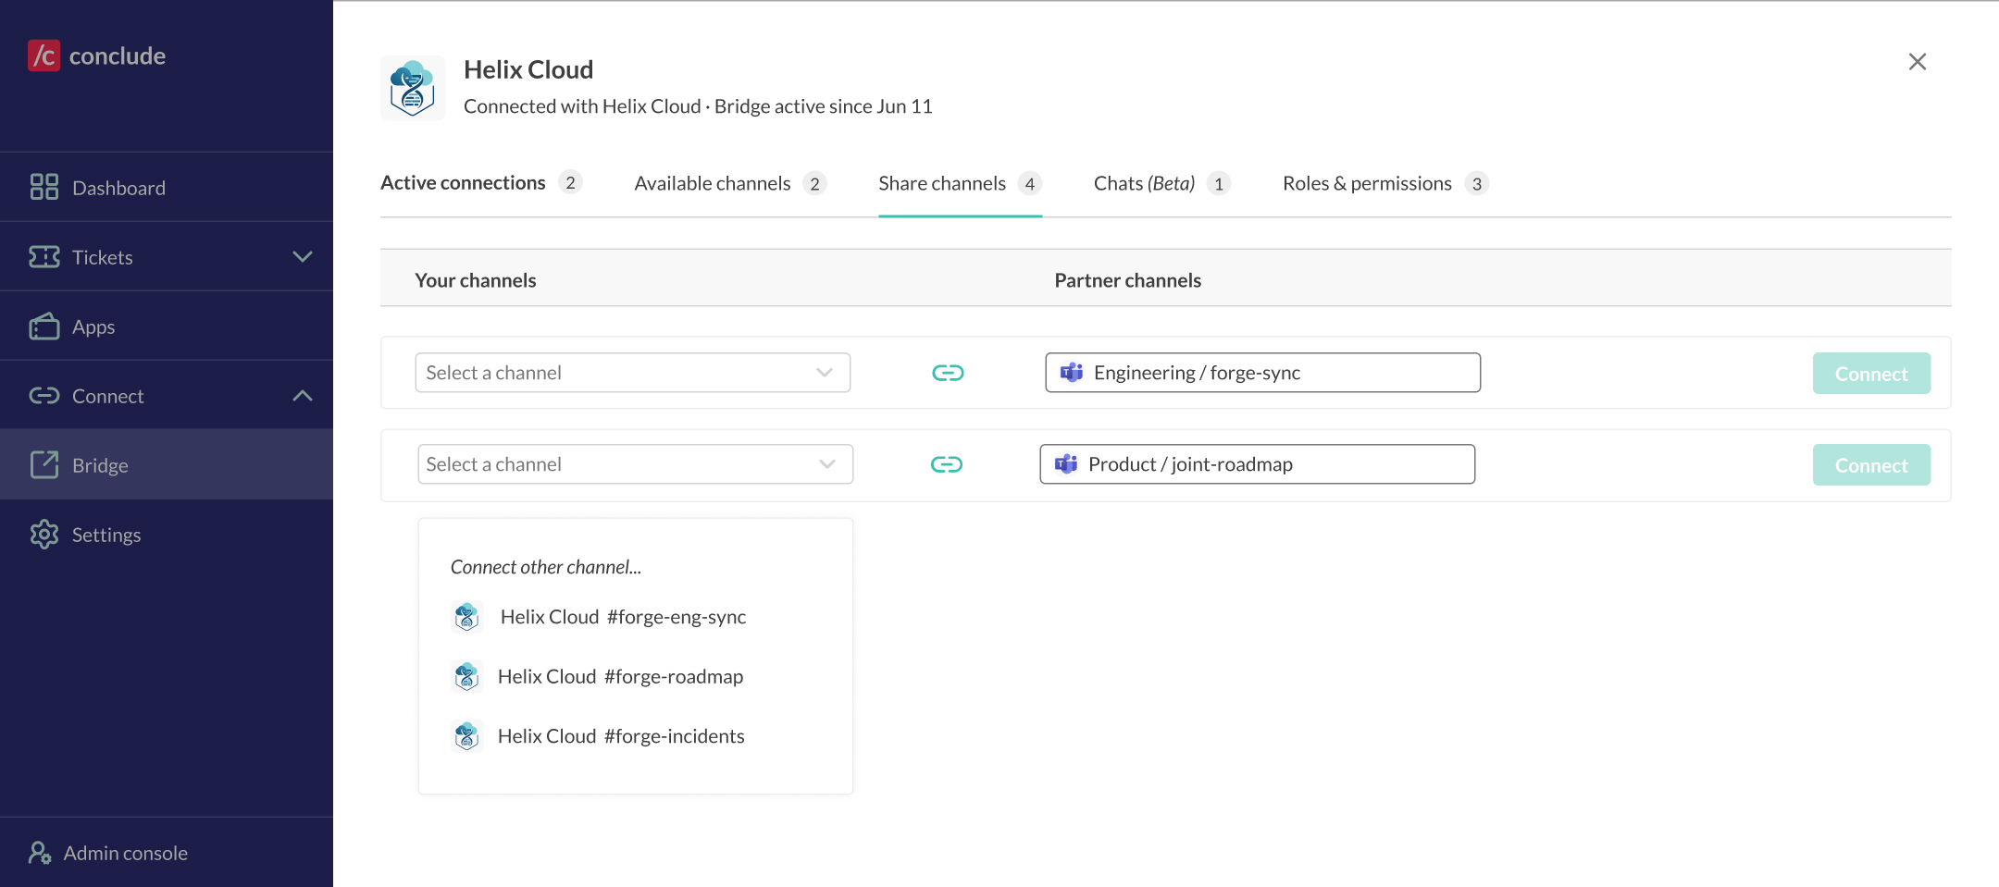The image size is (1999, 887).
Task: Switch to Available channels tab
Action: pos(730,183)
